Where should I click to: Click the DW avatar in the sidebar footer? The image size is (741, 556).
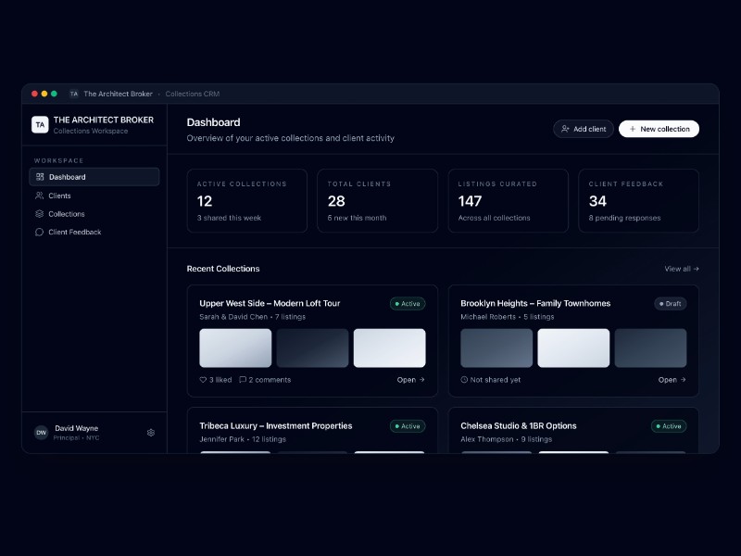point(41,433)
